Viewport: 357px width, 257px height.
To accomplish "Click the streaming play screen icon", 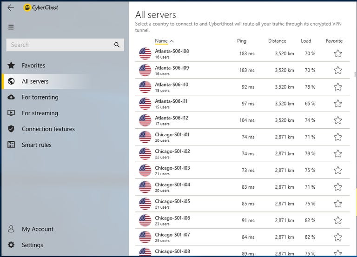I will tap(11, 113).
